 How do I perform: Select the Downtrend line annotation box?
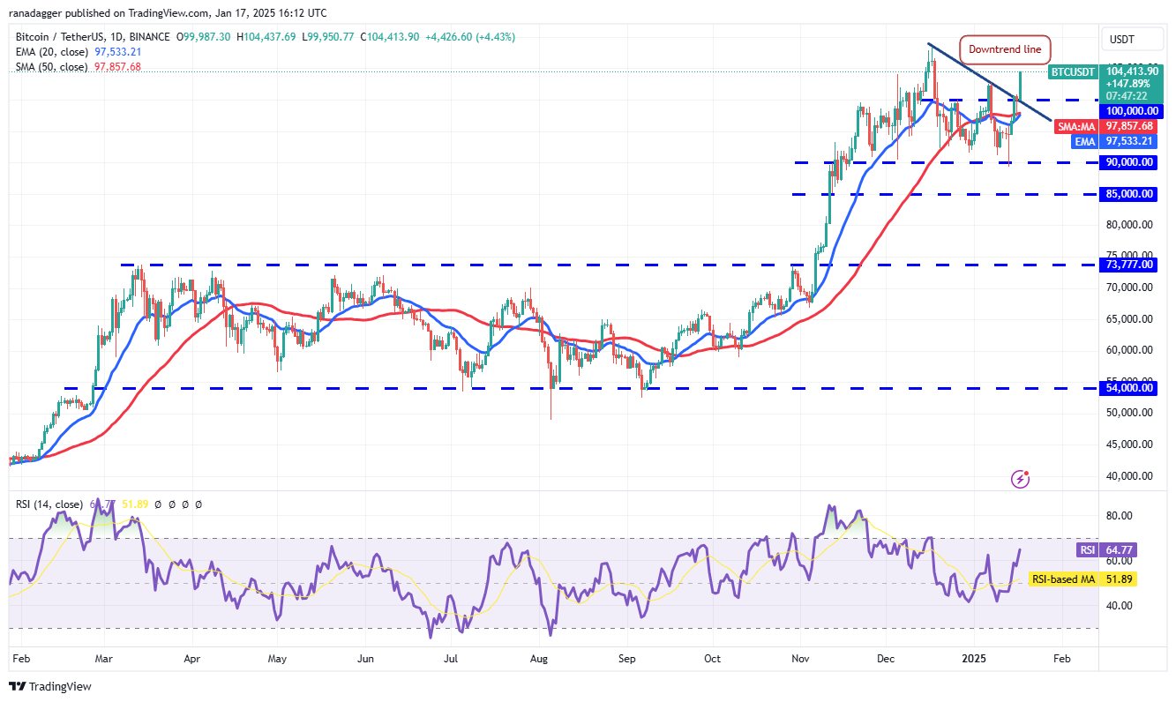point(1005,49)
